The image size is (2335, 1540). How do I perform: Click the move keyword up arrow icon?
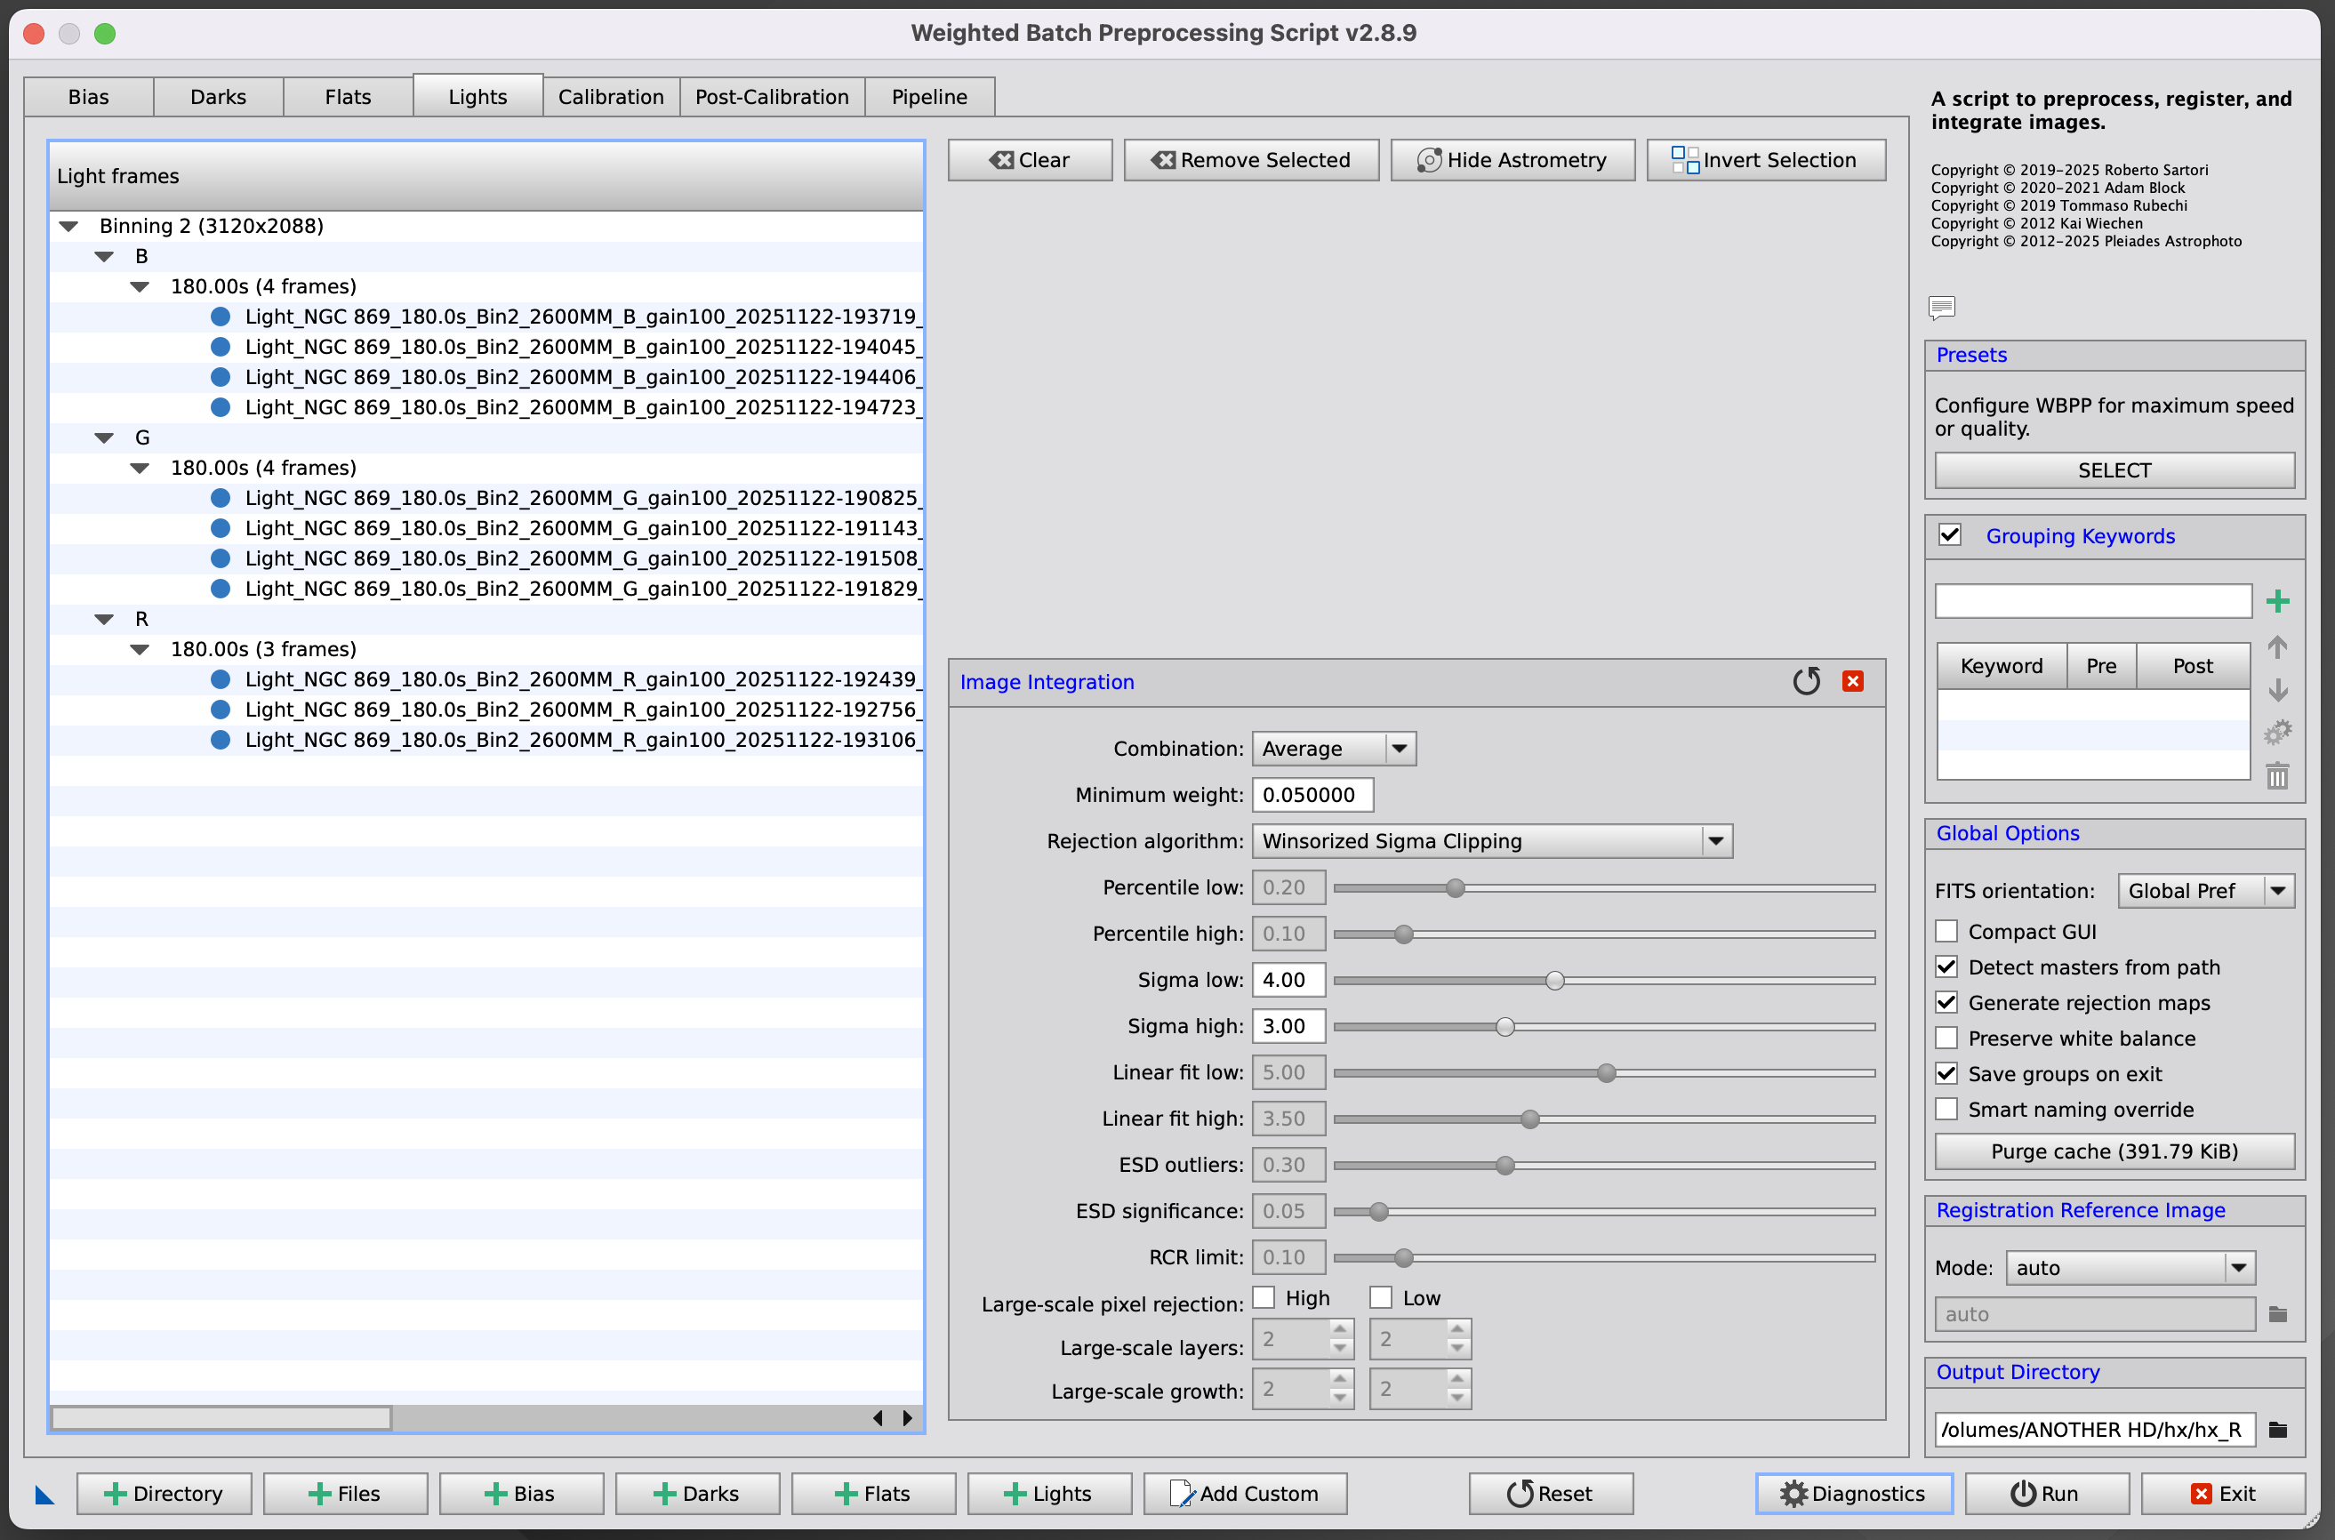(x=2277, y=647)
